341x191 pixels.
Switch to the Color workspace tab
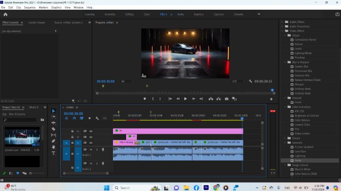[x=147, y=14]
